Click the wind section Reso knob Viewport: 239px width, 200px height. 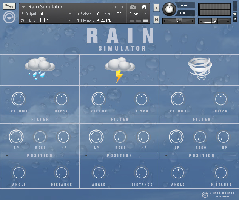pos(200,137)
